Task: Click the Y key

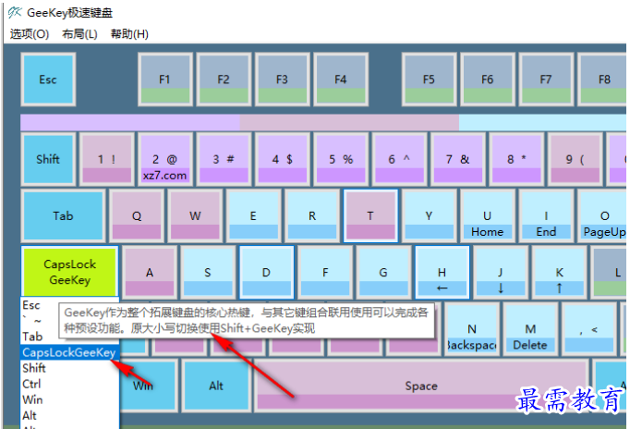Action: 430,216
